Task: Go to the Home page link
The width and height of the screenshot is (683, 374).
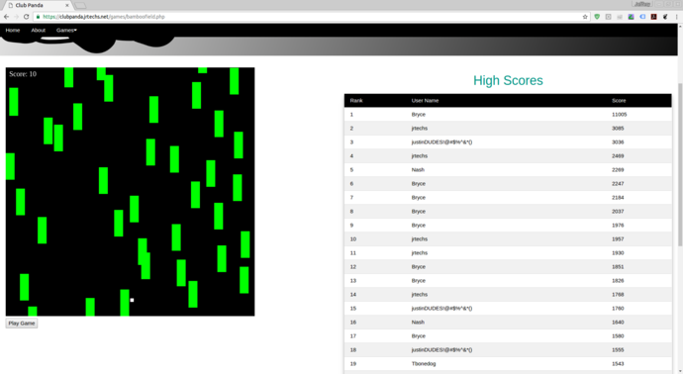Action: tap(13, 30)
